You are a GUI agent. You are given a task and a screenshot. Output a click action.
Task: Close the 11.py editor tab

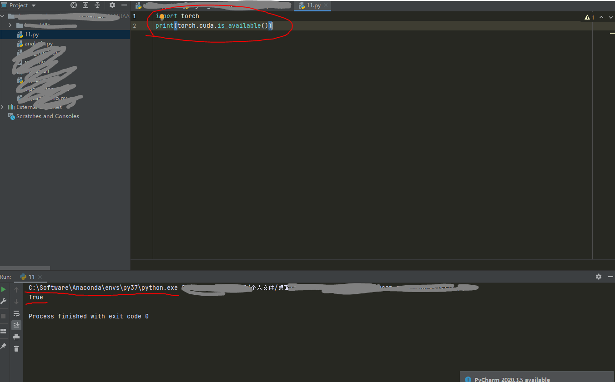click(x=327, y=5)
